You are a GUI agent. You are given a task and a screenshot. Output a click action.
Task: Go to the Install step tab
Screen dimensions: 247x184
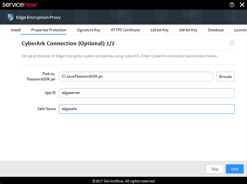click(x=15, y=30)
